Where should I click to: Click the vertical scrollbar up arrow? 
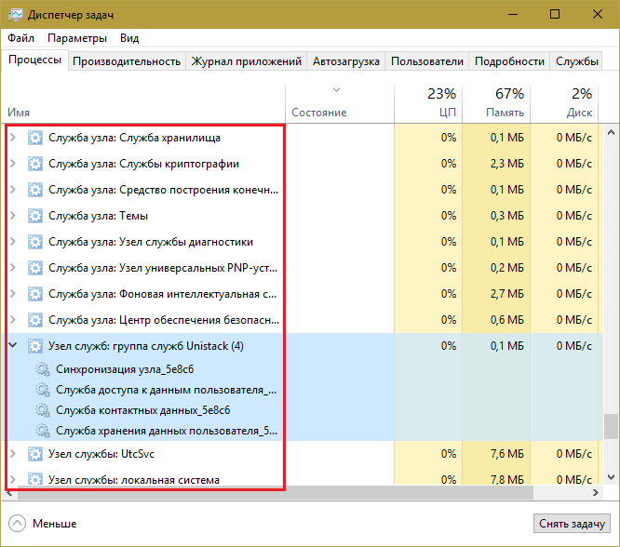(611, 132)
